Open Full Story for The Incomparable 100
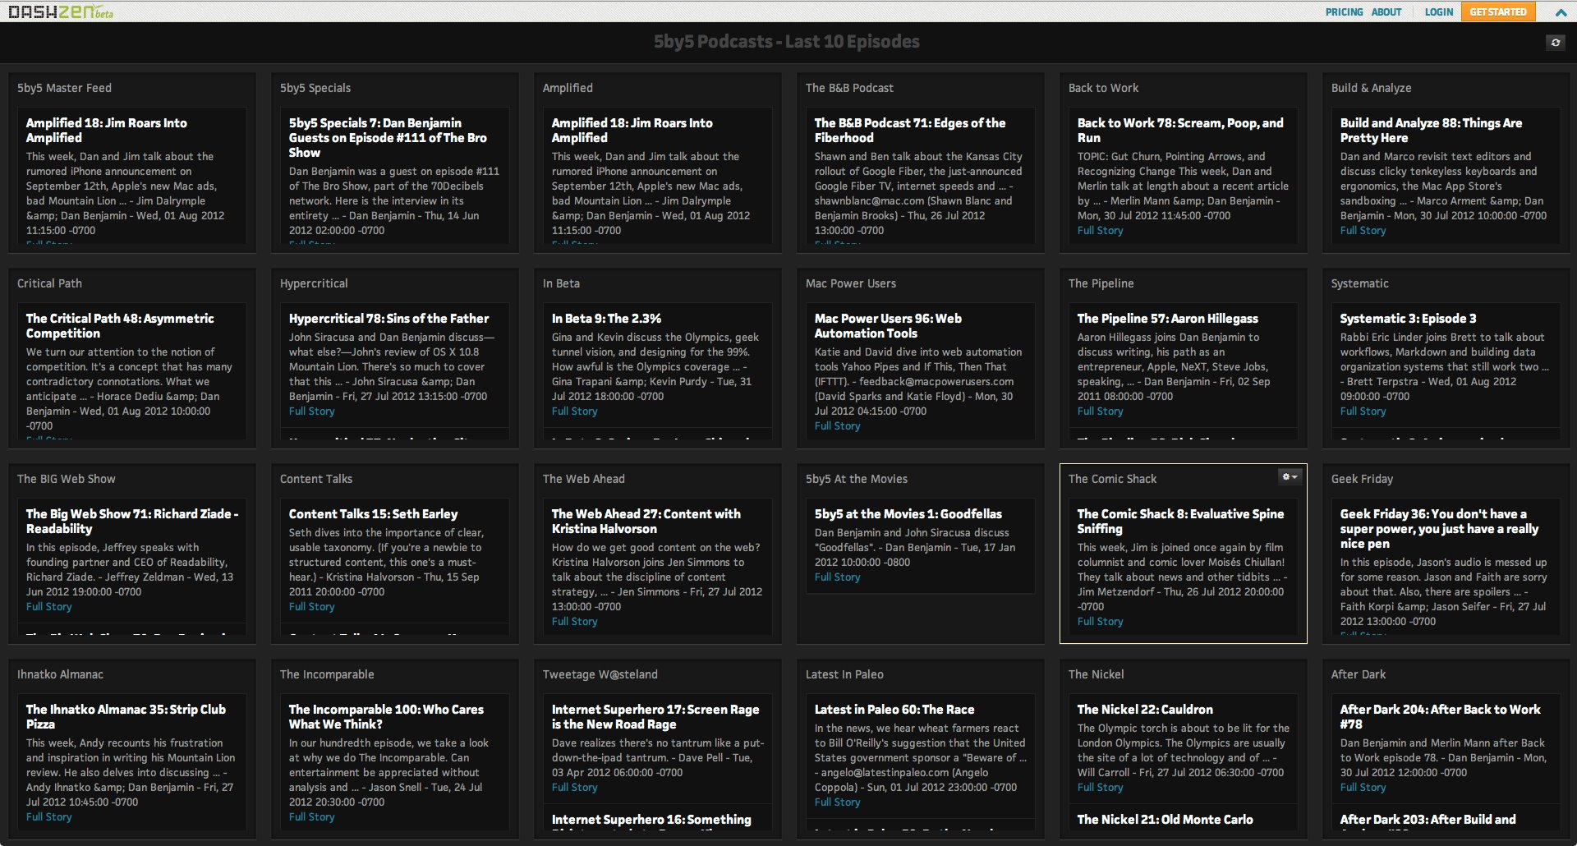The image size is (1577, 846). [311, 817]
